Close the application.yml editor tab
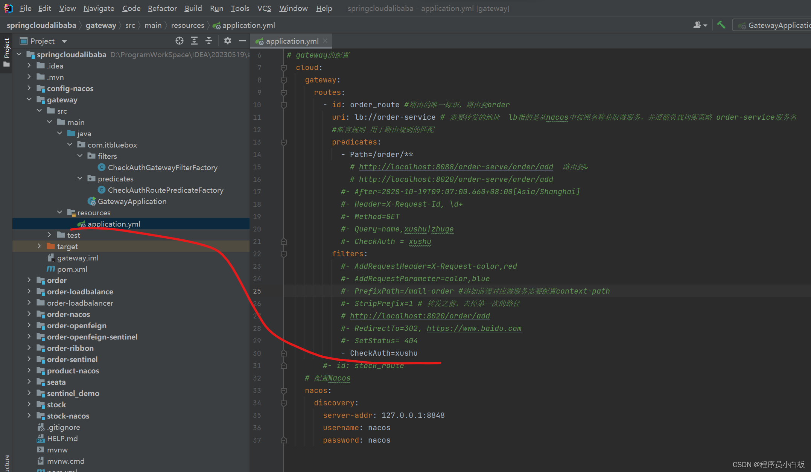811x472 pixels. 325,41
